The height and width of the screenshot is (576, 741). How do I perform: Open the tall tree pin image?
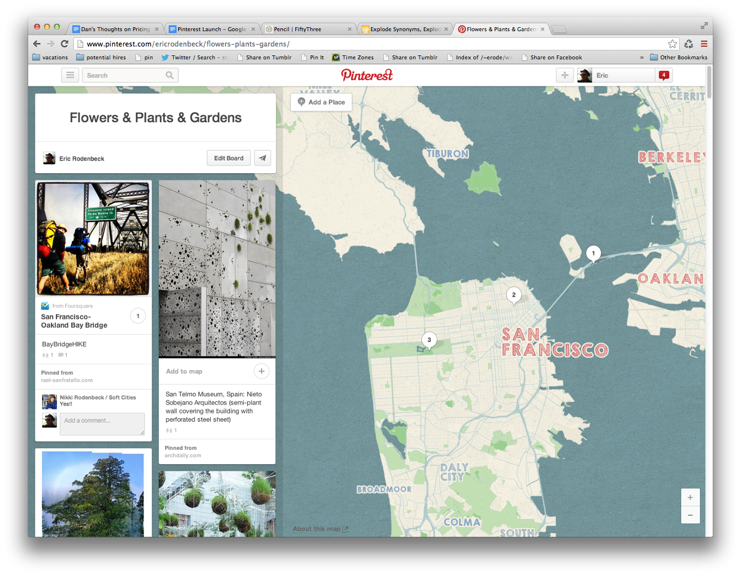point(93,494)
